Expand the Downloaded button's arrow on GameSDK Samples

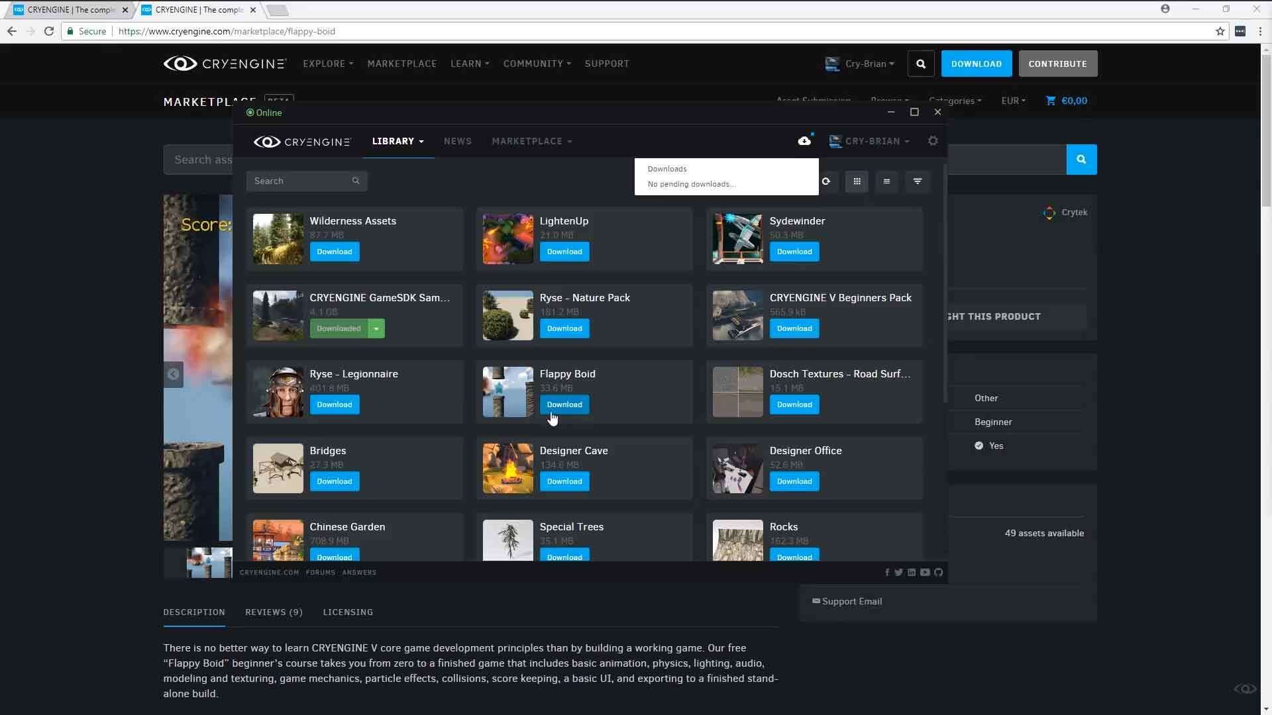[x=376, y=328]
